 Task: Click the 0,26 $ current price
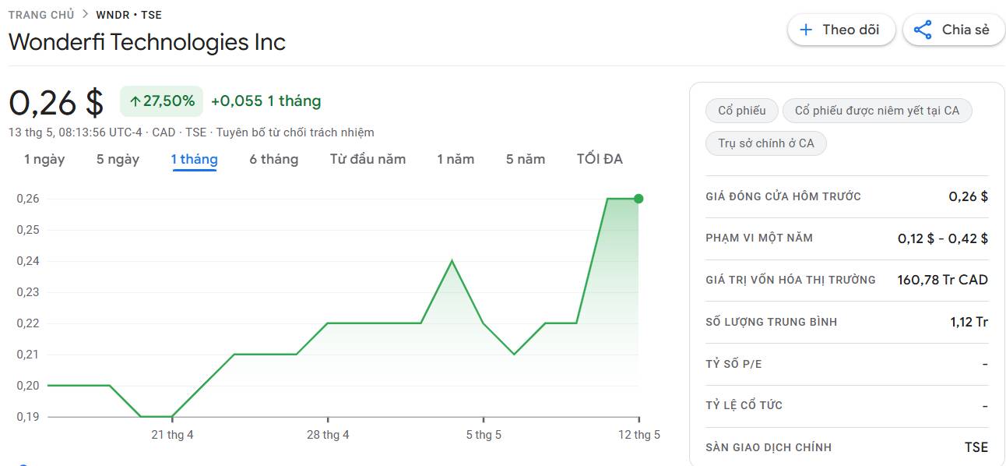pyautogui.click(x=56, y=102)
